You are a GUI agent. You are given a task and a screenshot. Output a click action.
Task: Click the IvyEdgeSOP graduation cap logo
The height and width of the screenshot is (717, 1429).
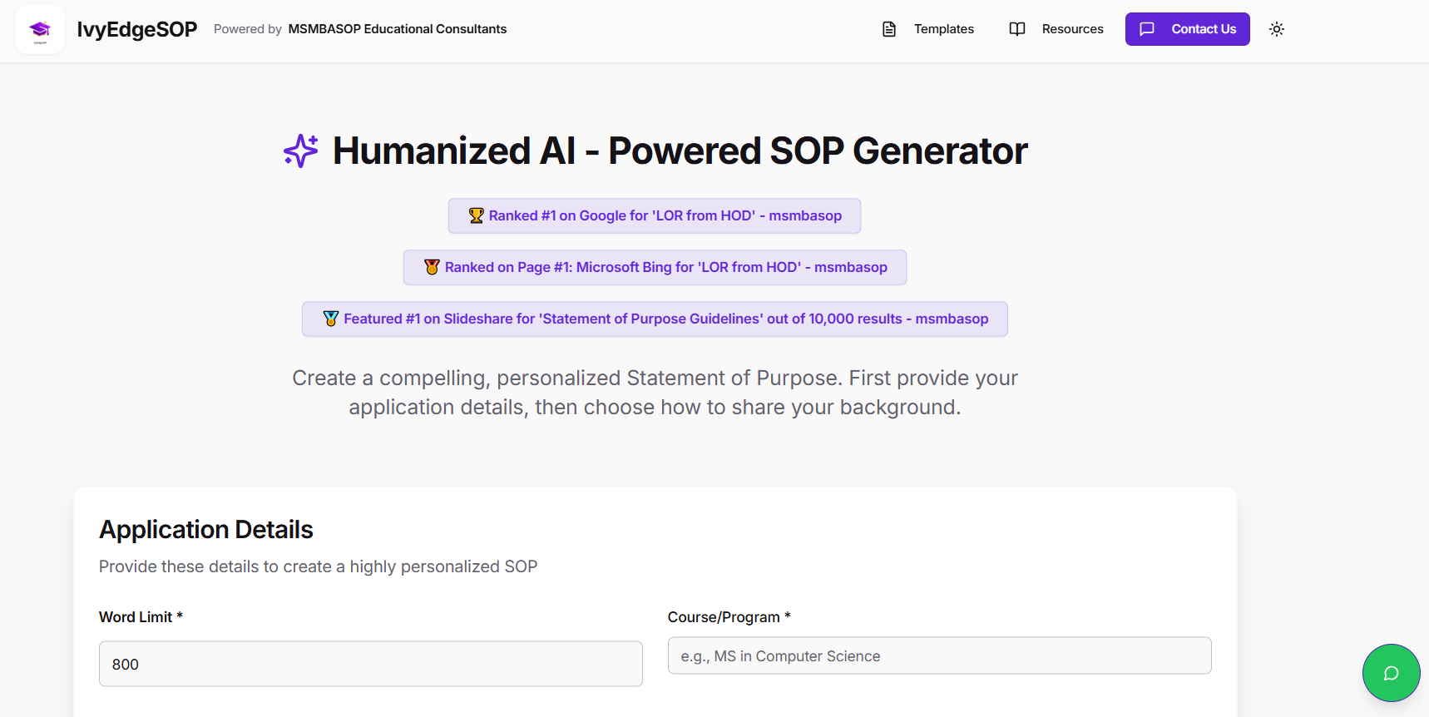40,30
